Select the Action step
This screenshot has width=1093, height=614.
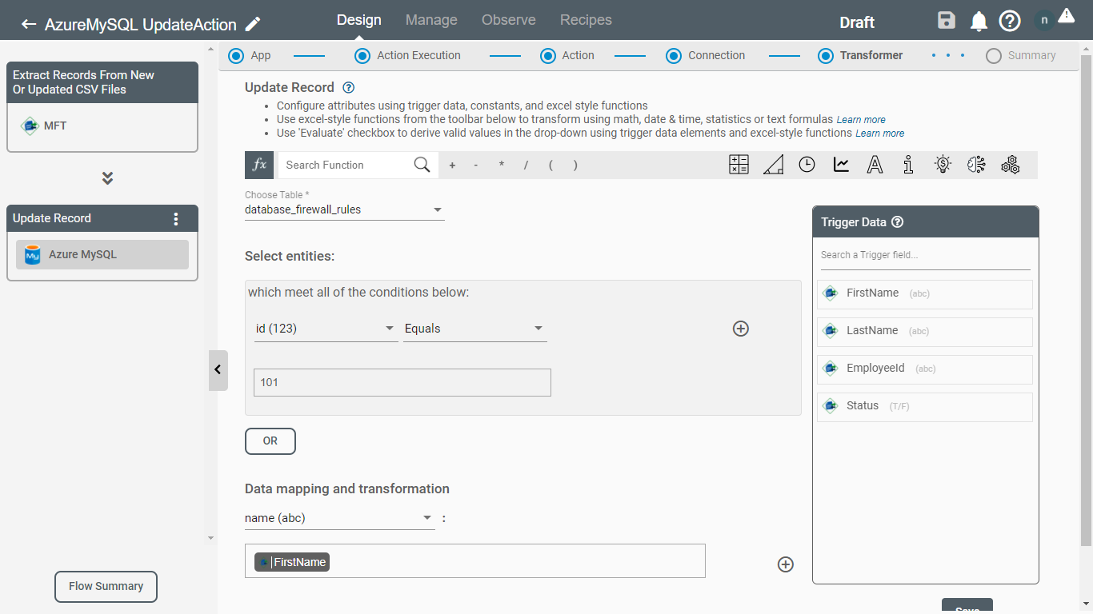click(567, 55)
